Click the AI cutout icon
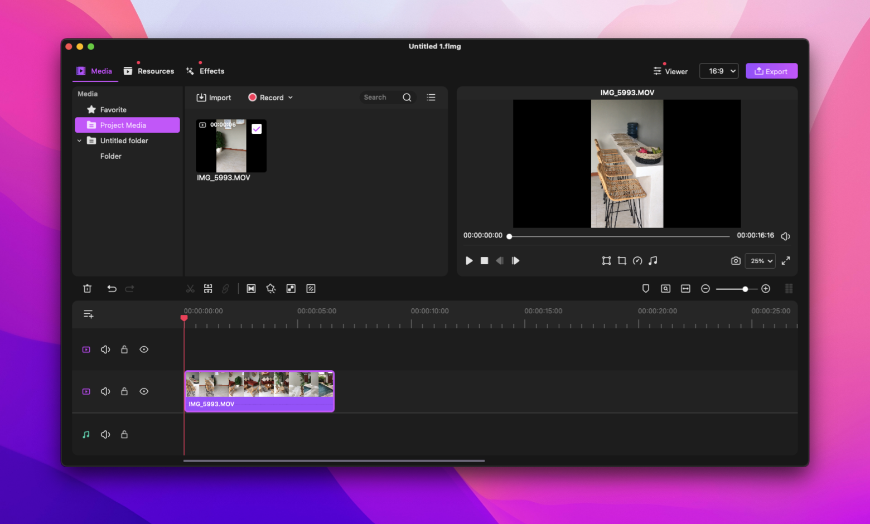870x524 pixels. [x=270, y=289]
